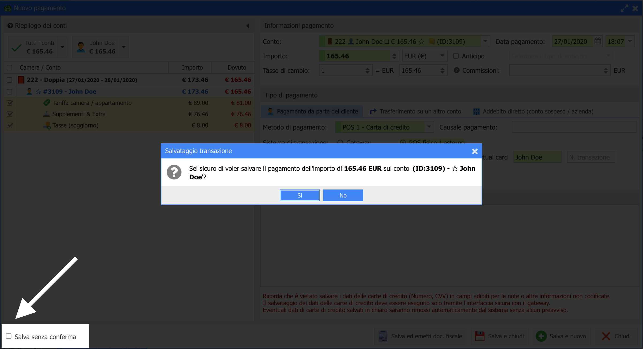Open the Tutti i conti dropdown arrow
643x349 pixels.
(62, 47)
